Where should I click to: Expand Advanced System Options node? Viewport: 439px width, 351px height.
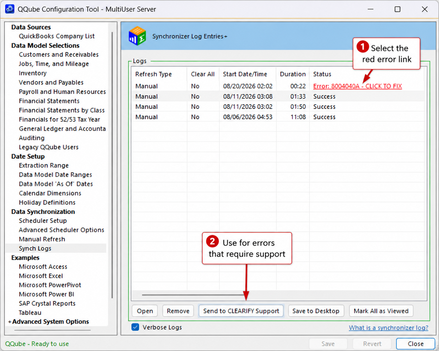(10, 322)
